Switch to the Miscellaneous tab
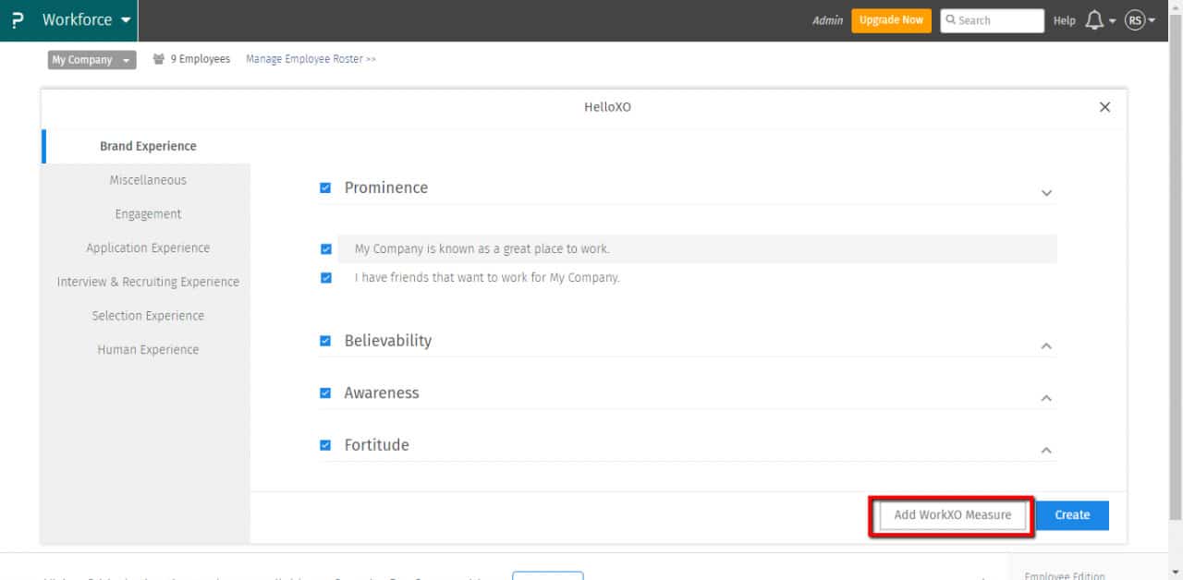 point(148,180)
